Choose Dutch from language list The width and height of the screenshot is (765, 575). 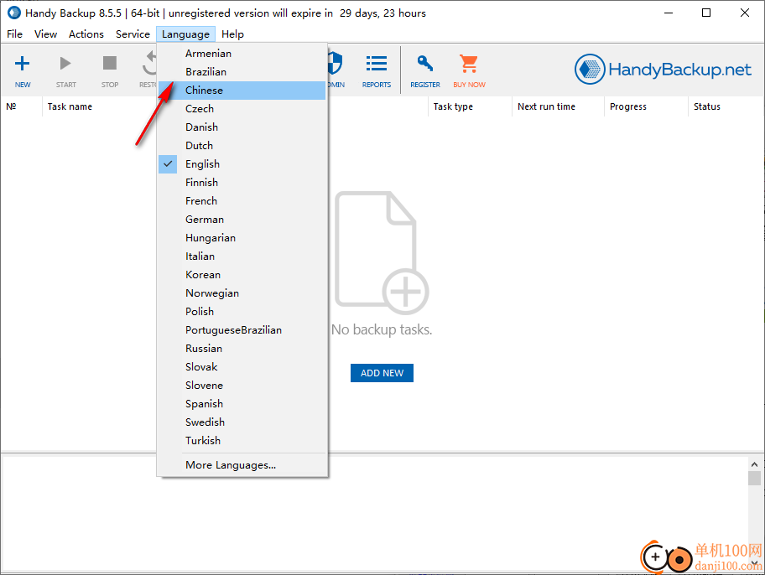click(x=242, y=146)
